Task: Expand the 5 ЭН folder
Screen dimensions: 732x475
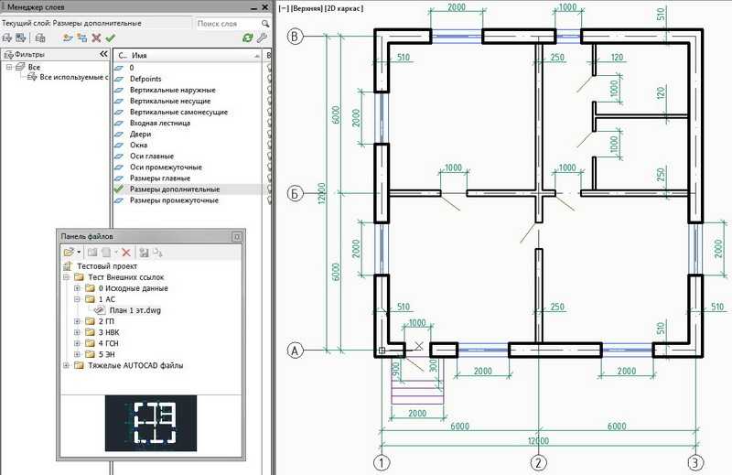Action: tap(78, 354)
